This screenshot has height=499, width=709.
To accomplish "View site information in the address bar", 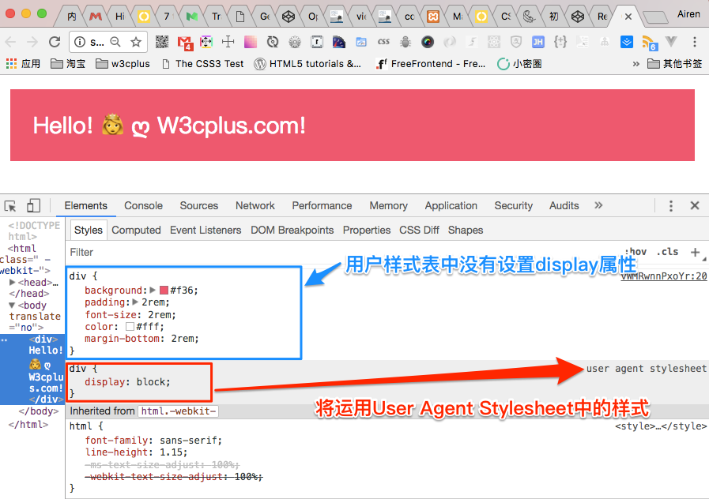I will click(x=80, y=42).
